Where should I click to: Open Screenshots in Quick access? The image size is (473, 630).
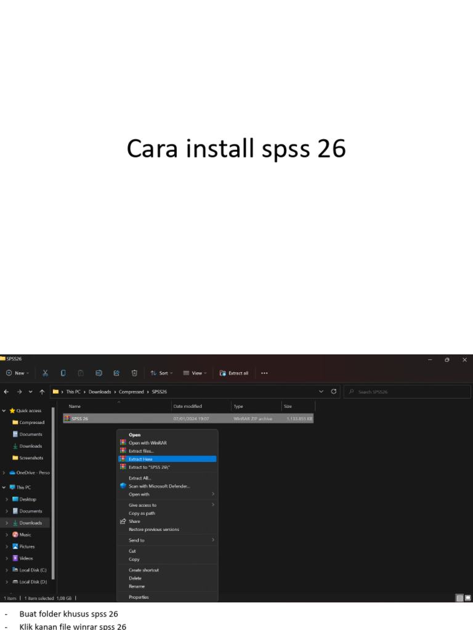tap(28, 458)
